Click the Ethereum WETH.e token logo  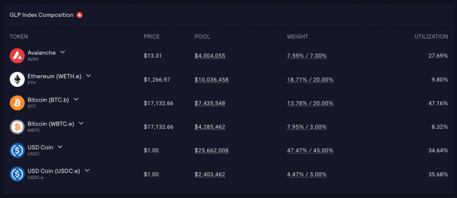(17, 79)
